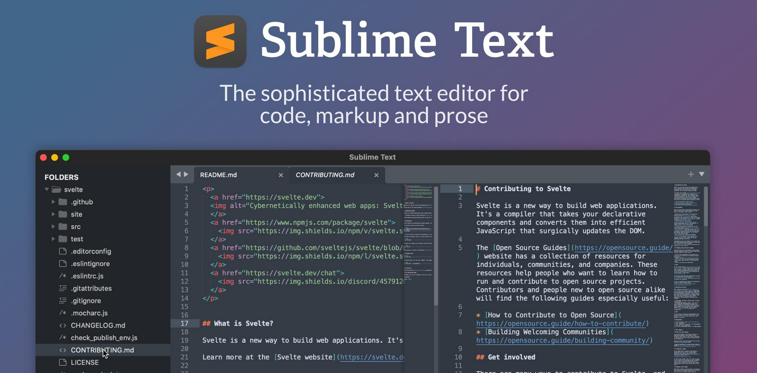Screen dimensions: 757x373
Task: Expand the src folder arrow
Action: click(x=53, y=227)
